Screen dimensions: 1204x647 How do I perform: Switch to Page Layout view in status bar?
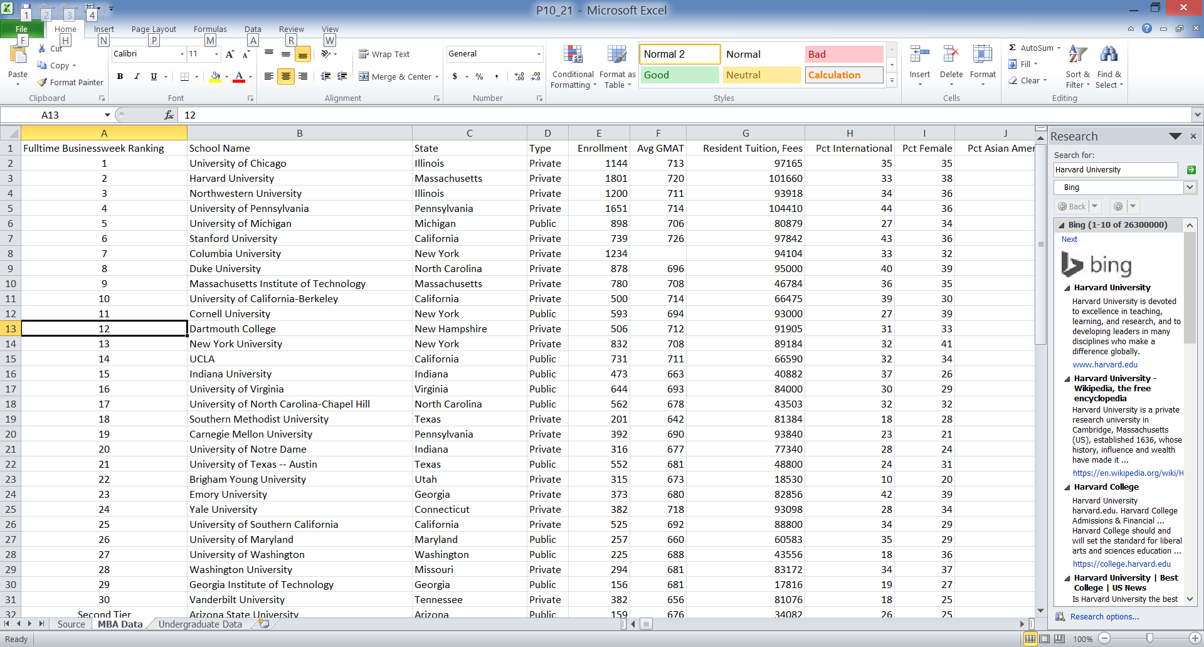tap(1045, 639)
